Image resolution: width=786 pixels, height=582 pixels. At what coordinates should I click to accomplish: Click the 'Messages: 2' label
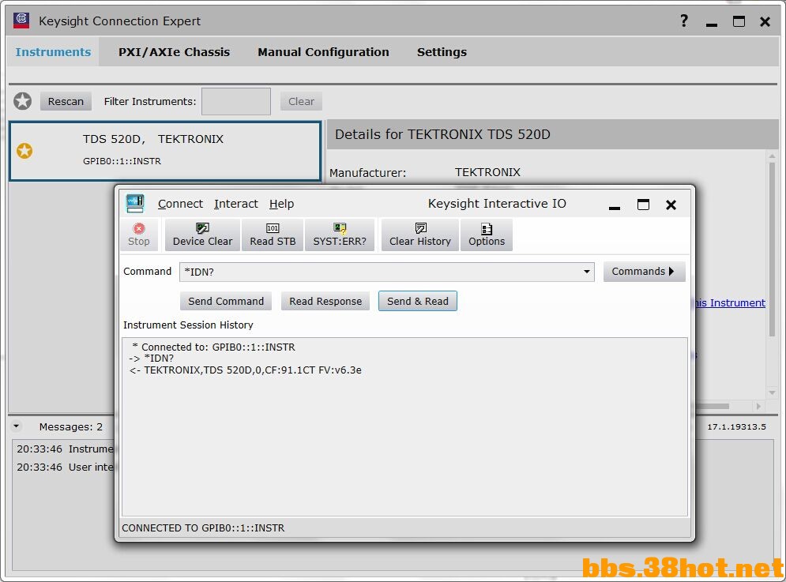tap(70, 426)
